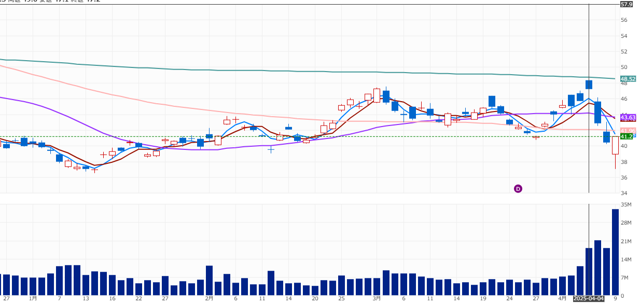Click the 35M volume axis label

tap(625, 205)
